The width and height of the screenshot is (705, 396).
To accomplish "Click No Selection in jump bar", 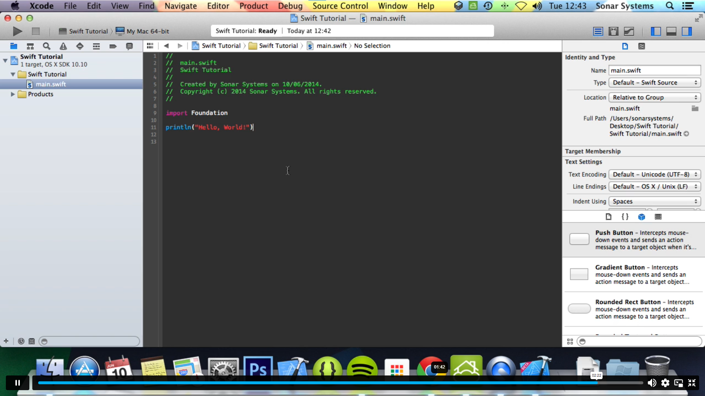I will pos(372,45).
